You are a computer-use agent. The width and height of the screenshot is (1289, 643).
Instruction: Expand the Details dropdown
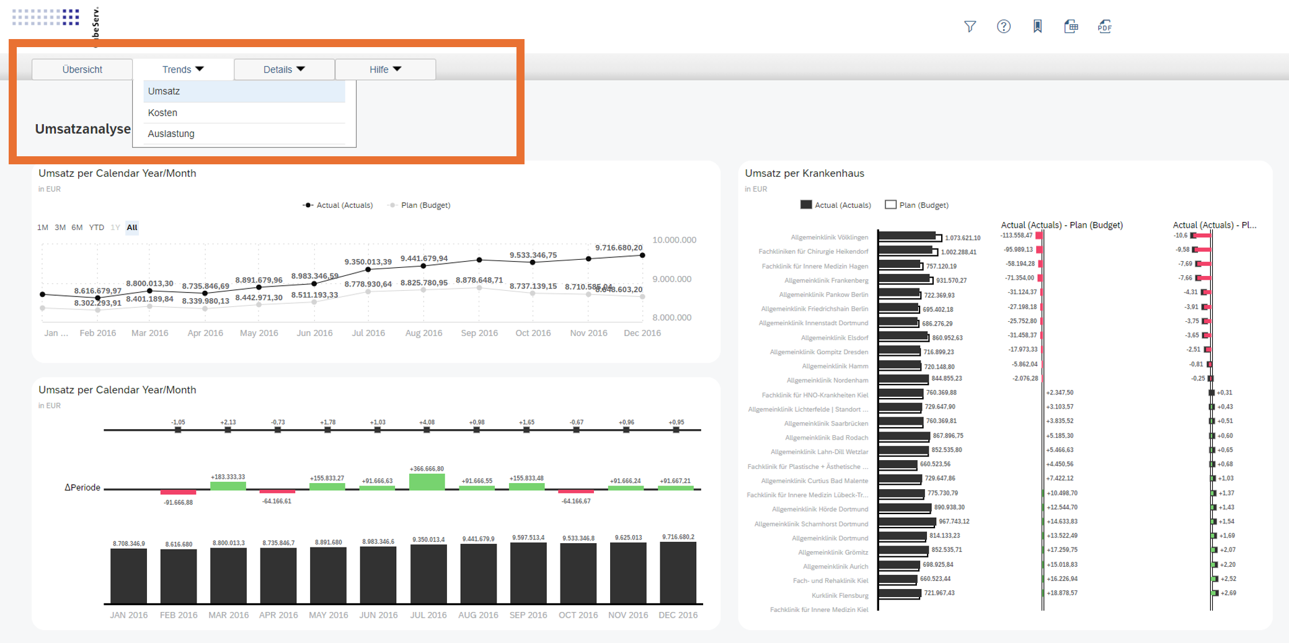pyautogui.click(x=283, y=69)
